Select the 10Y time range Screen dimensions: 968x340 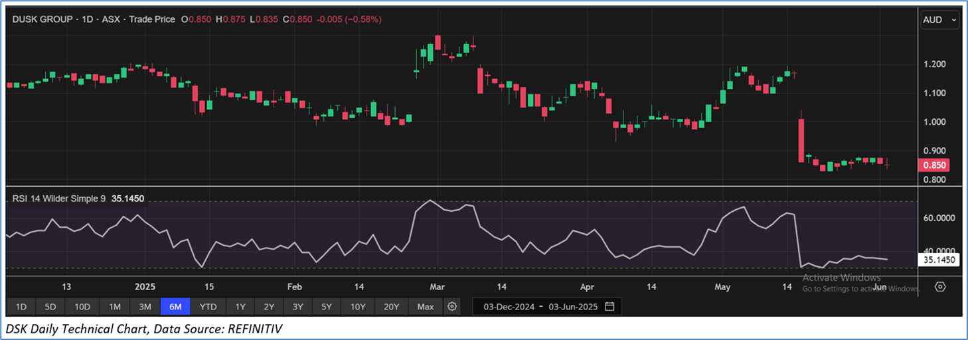point(358,307)
